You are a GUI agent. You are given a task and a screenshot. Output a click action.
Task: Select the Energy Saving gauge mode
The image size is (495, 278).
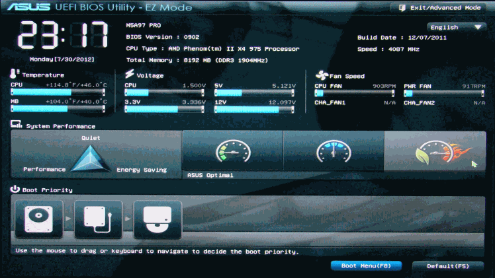(x=233, y=151)
